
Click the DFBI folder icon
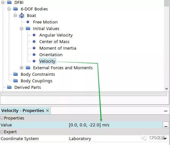click(x=9, y=2)
